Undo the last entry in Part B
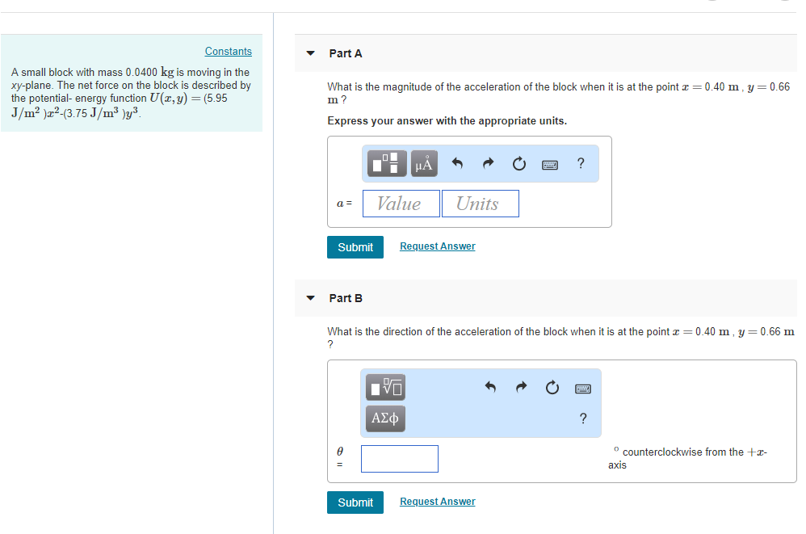 490,388
